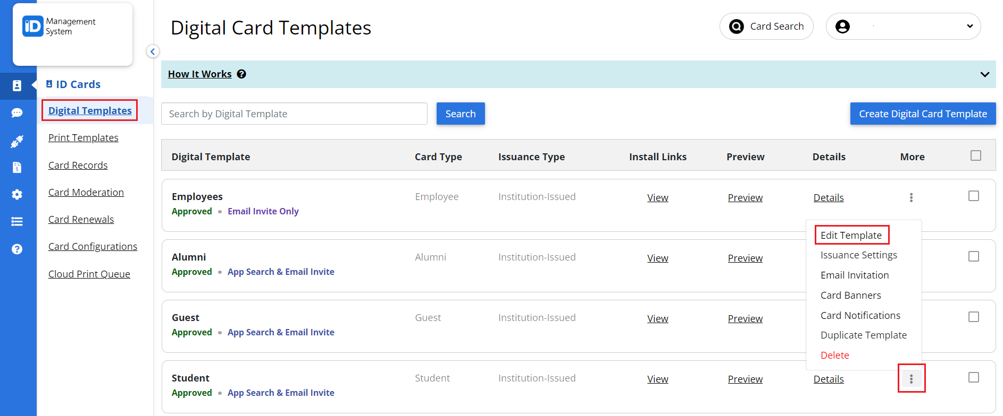Choose Card Notifications from the menu
This screenshot has width=1003, height=416.
pyautogui.click(x=860, y=316)
